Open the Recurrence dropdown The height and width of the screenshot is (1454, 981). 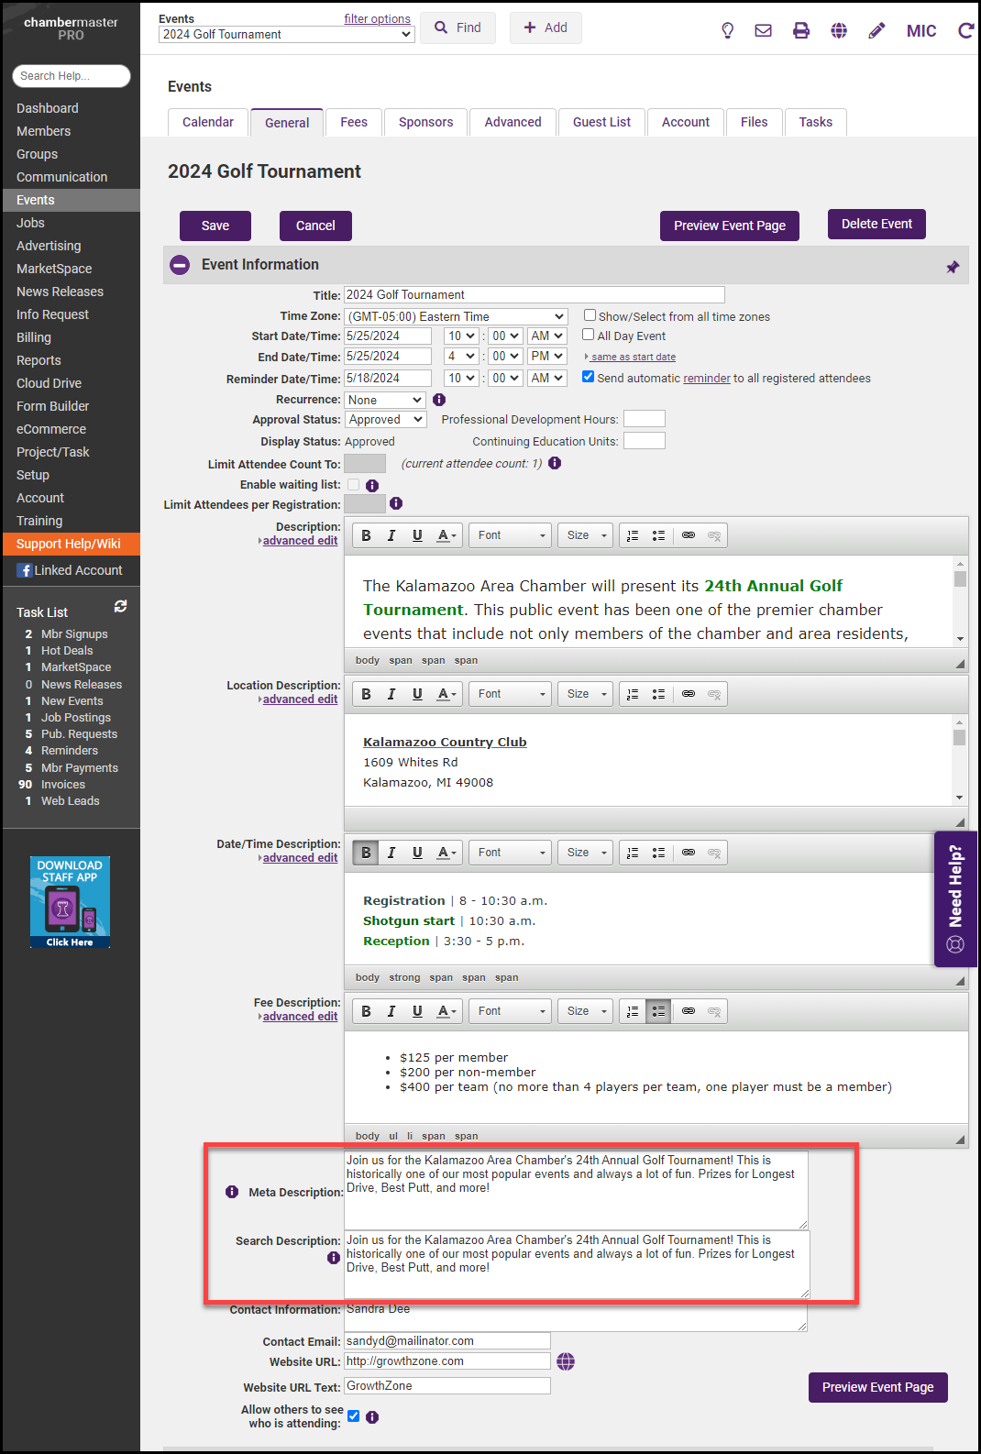pos(385,401)
